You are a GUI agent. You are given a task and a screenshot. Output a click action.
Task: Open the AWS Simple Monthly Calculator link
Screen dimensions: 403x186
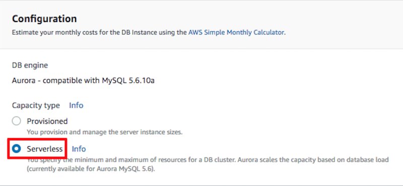236,32
